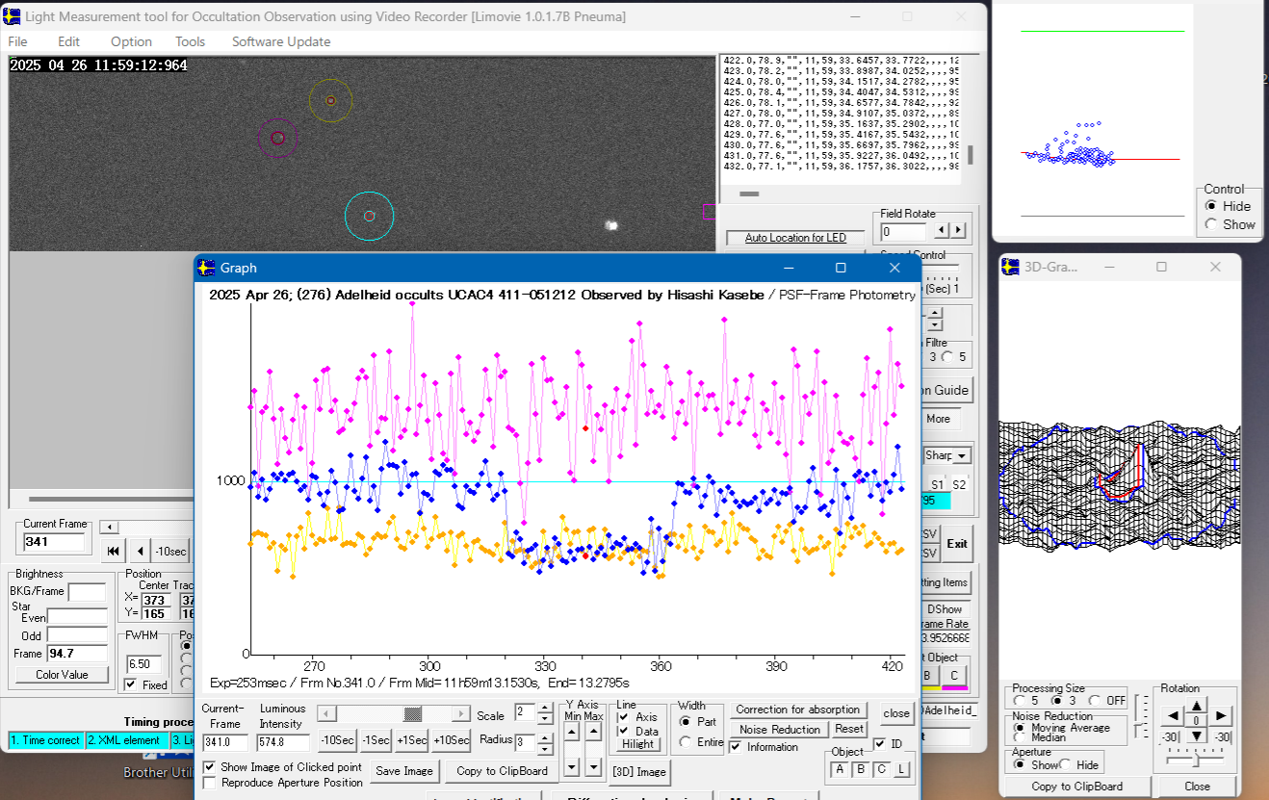
Task: Rotate 3D graph right with right arrow
Action: pos(1221,716)
